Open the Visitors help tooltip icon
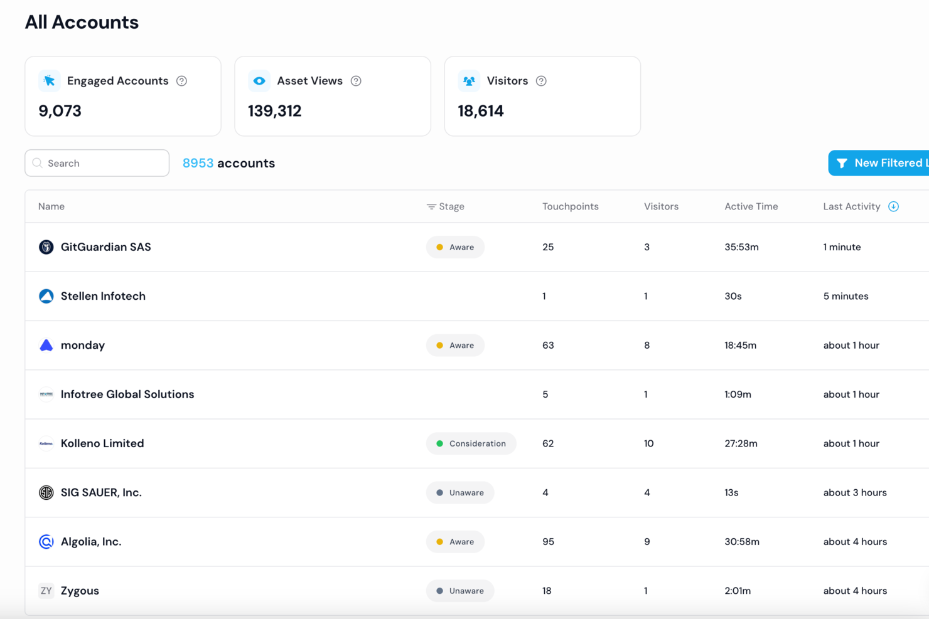This screenshot has height=619, width=929. click(x=541, y=81)
